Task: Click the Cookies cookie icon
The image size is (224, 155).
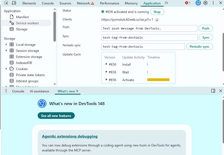Action: pos(12,69)
